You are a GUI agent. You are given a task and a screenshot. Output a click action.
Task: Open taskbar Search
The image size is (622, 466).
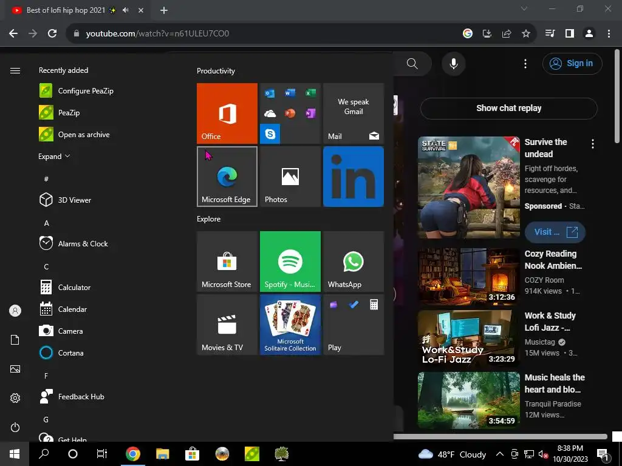click(44, 454)
